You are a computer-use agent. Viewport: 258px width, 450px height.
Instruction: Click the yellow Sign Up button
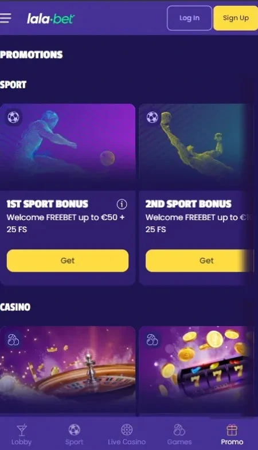pos(236,18)
